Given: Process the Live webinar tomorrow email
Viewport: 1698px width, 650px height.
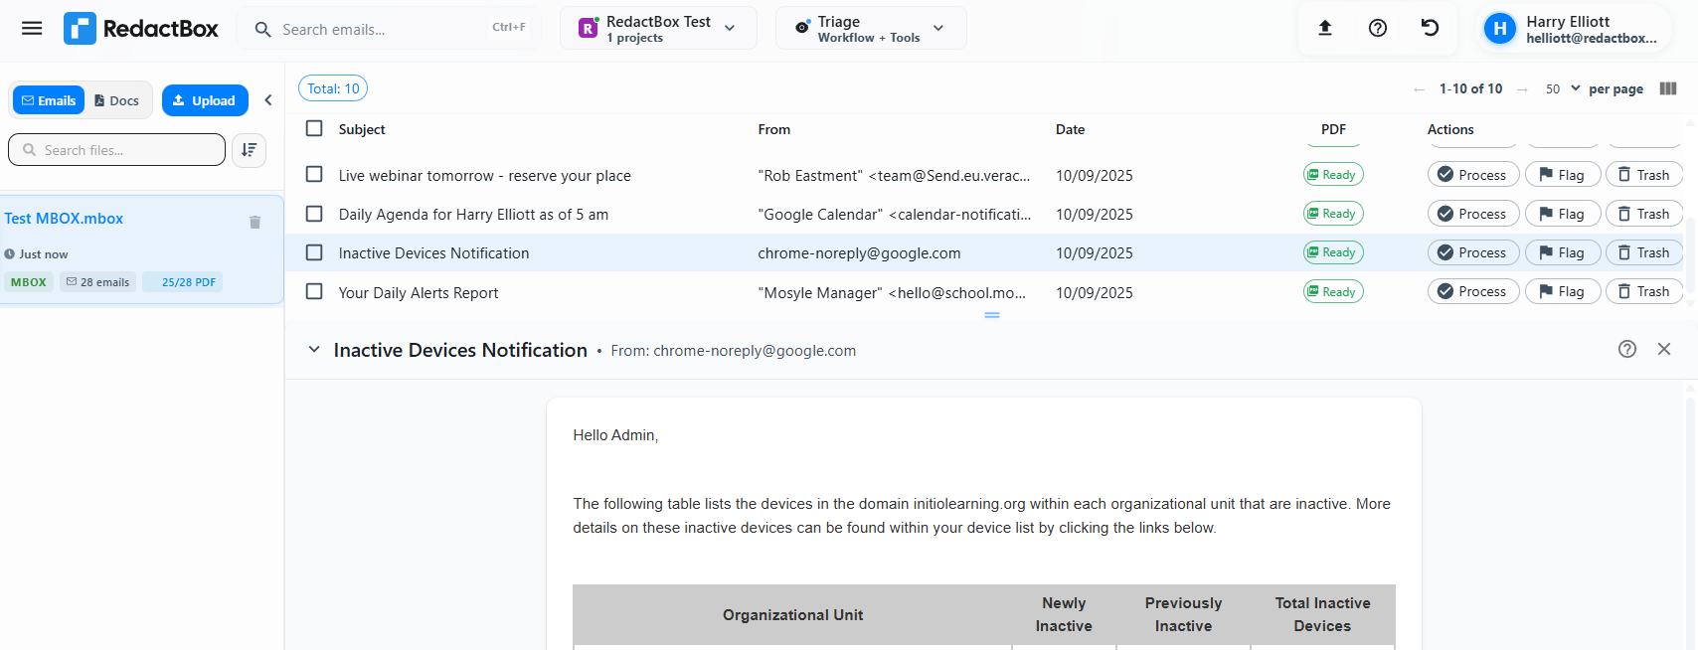Looking at the screenshot, I should pos(1473,175).
